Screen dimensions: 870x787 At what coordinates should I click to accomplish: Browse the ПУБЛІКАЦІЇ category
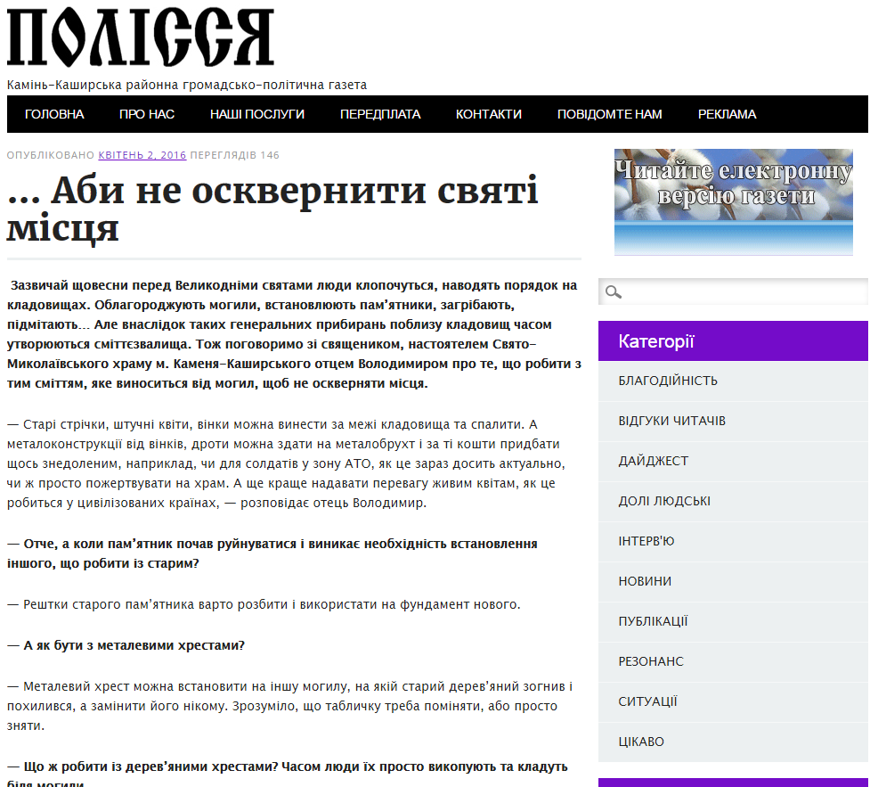tap(653, 621)
